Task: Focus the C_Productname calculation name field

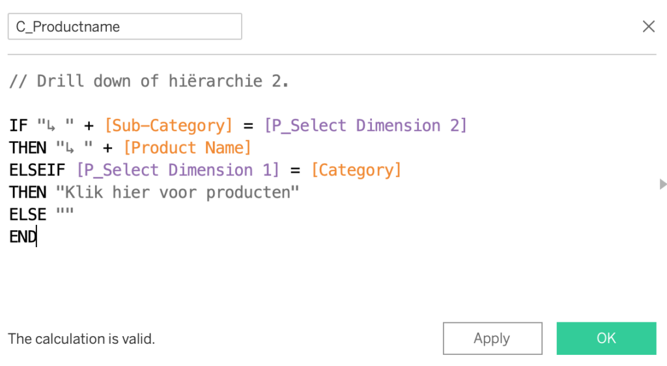Action: 125,27
